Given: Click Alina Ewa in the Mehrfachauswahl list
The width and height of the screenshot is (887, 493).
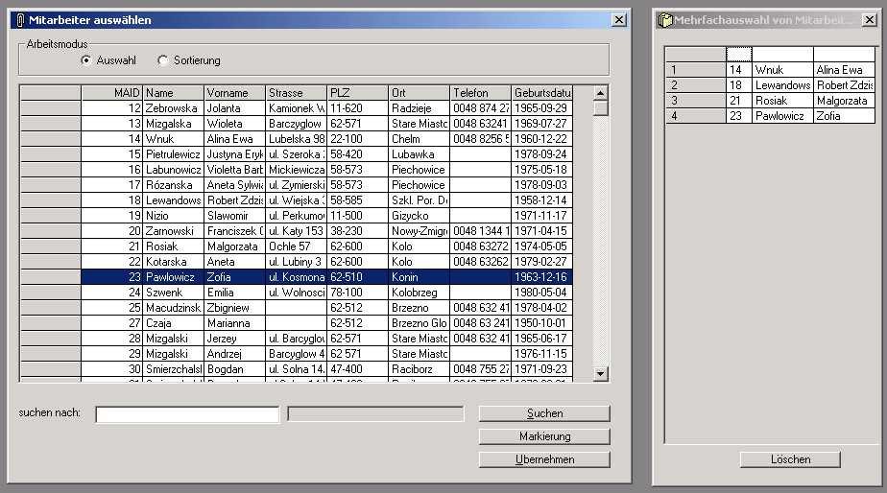Looking at the screenshot, I should (844, 70).
